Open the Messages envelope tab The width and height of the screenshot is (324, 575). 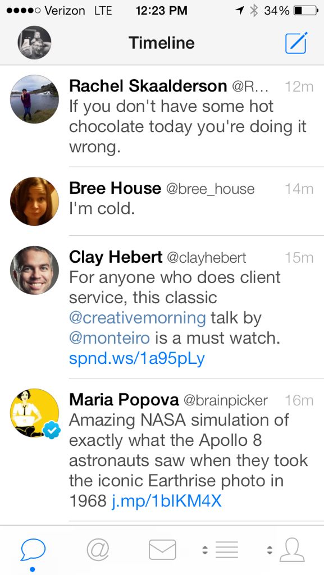coord(162,550)
